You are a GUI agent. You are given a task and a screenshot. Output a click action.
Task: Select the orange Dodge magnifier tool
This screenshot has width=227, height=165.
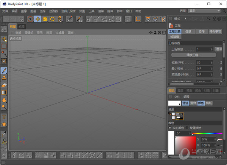(4, 107)
